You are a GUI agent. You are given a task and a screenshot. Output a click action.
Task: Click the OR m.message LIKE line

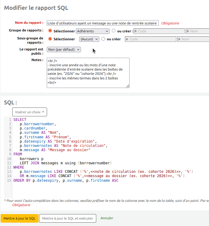click(x=102, y=176)
